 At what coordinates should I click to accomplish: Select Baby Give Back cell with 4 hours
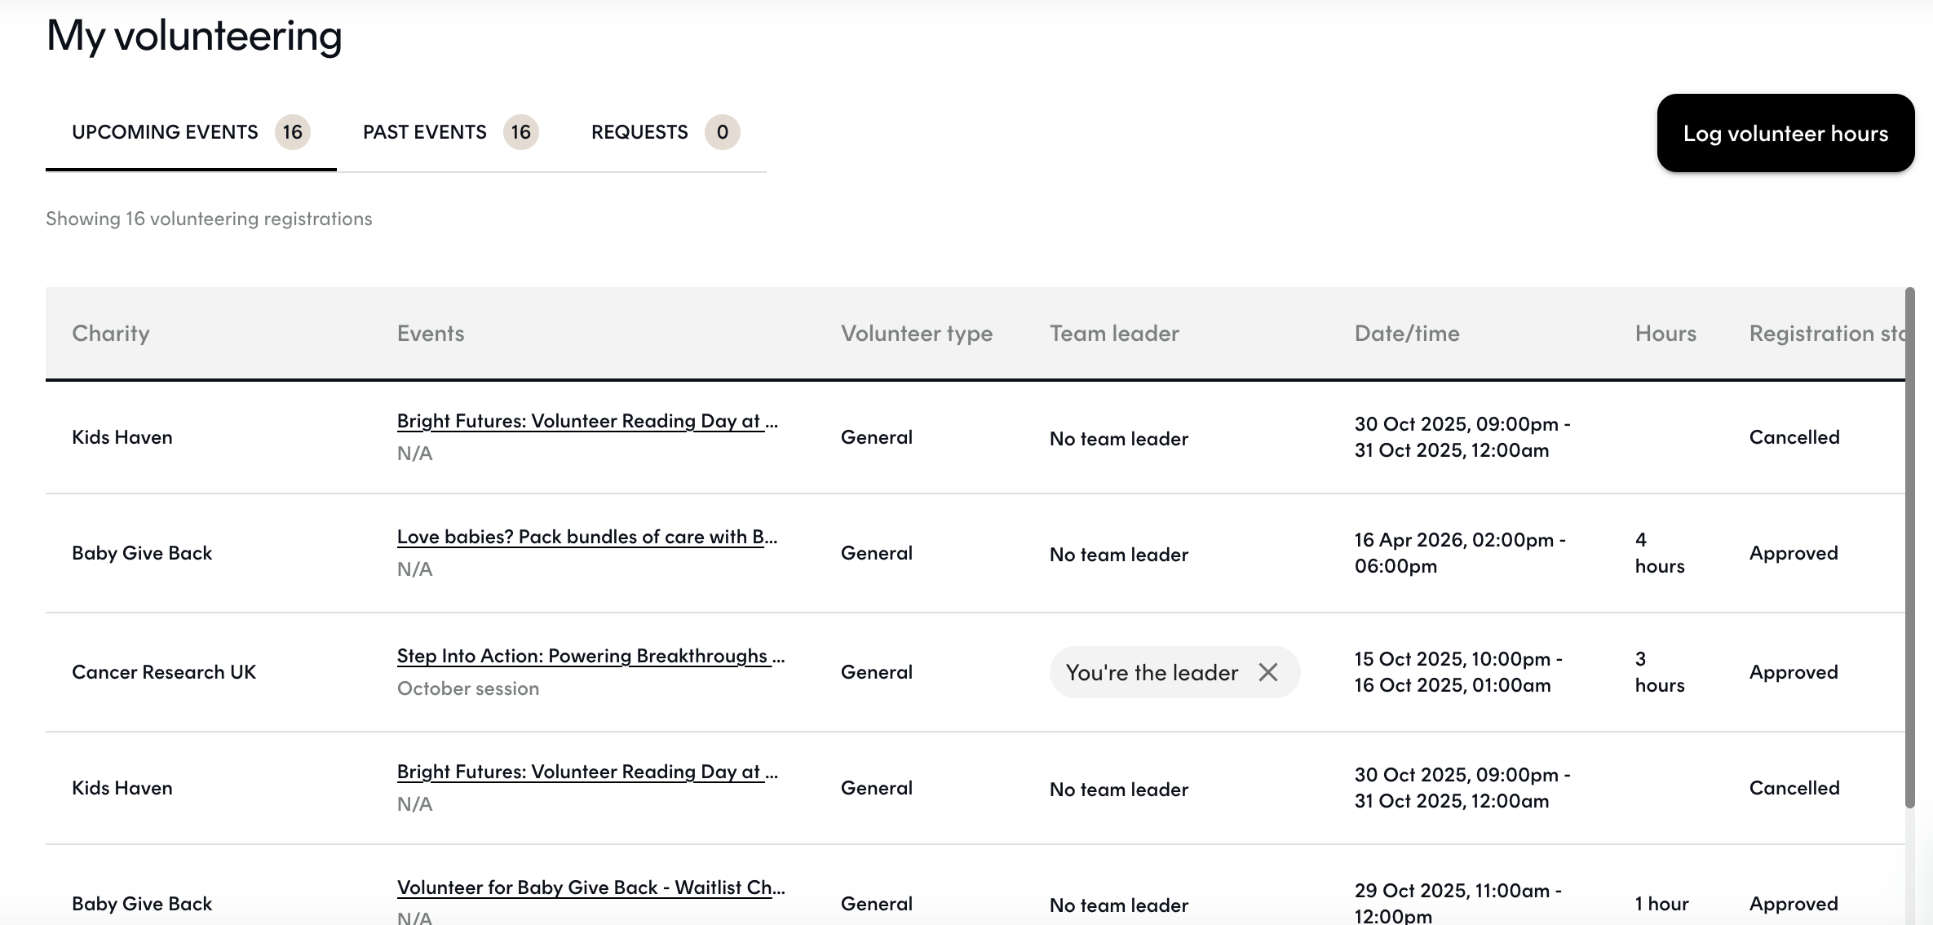[x=142, y=553]
